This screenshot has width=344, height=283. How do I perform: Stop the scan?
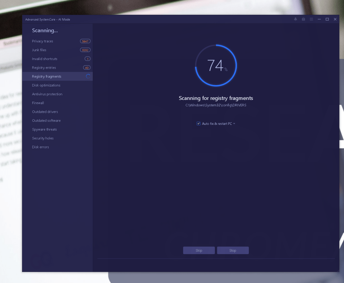(x=233, y=250)
